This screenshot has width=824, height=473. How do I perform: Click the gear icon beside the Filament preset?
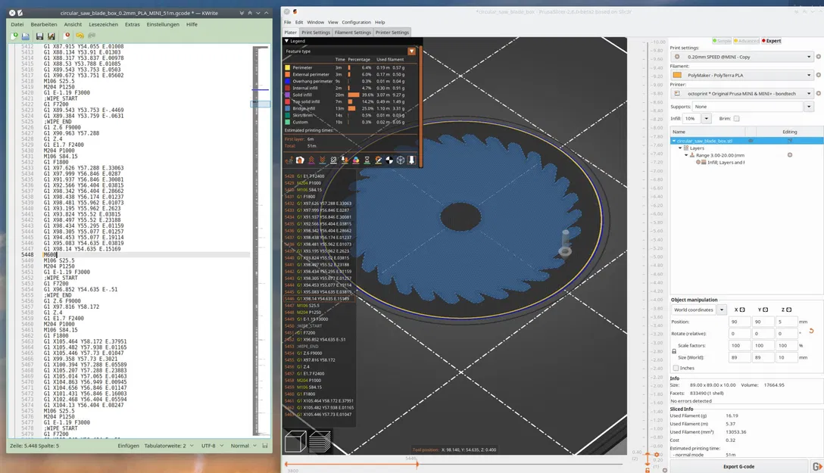tap(818, 76)
